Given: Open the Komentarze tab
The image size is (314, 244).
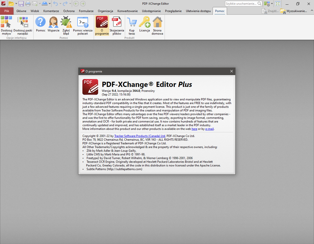Looking at the screenshot, I should (x=51, y=11).
